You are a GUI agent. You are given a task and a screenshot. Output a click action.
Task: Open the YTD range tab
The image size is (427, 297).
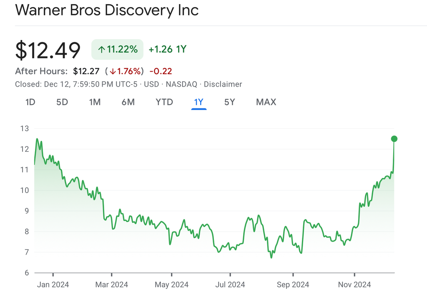pos(164,102)
